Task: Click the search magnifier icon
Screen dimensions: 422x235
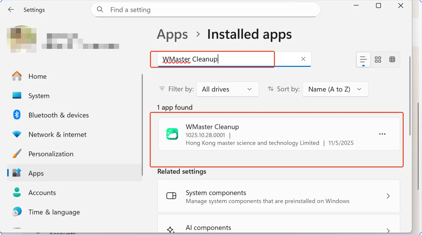Action: [x=100, y=9]
